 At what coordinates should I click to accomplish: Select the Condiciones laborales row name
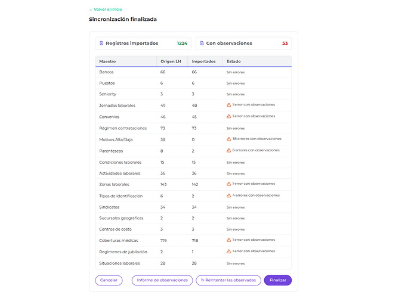coord(120,162)
